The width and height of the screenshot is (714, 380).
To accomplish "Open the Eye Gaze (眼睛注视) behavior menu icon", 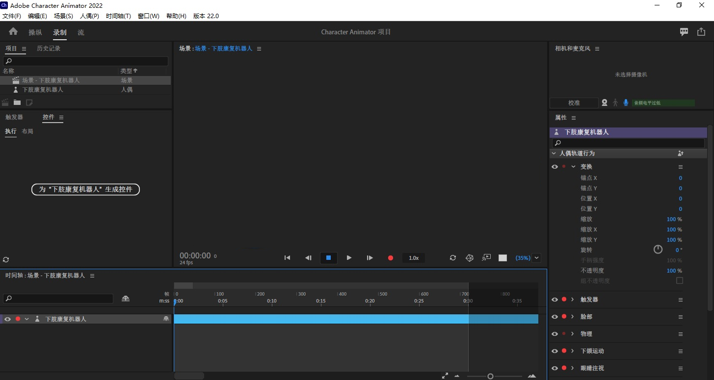I will 681,368.
